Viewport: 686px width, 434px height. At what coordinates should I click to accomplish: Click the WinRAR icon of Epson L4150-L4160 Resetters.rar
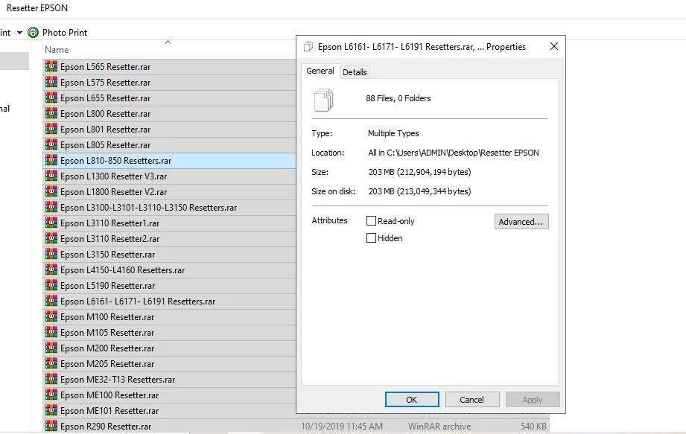[51, 269]
